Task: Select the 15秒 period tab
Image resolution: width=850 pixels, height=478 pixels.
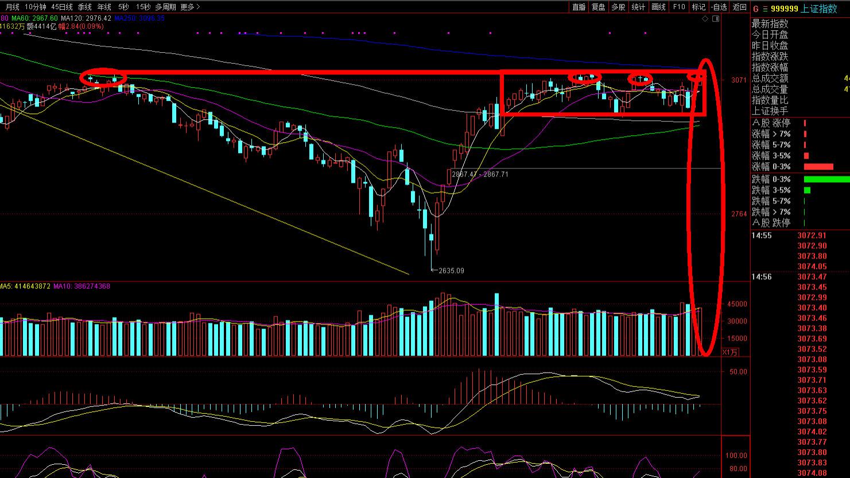Action: [143, 7]
